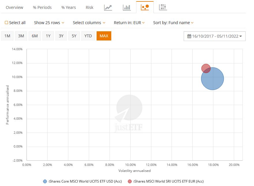Viewport: 254px width, 186px height.
Task: Open the 16/10/2017 - 05/11/2022 date range picker
Action: coord(215,36)
